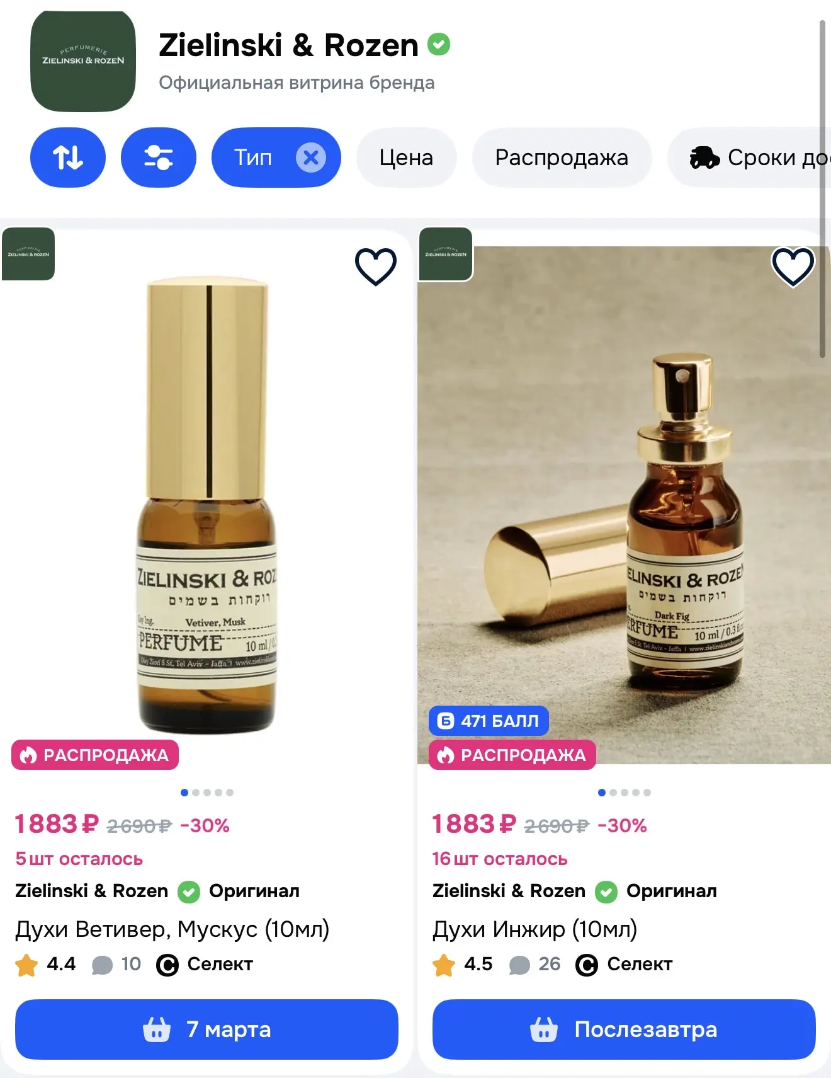Clear the Тип filter with X

(311, 158)
